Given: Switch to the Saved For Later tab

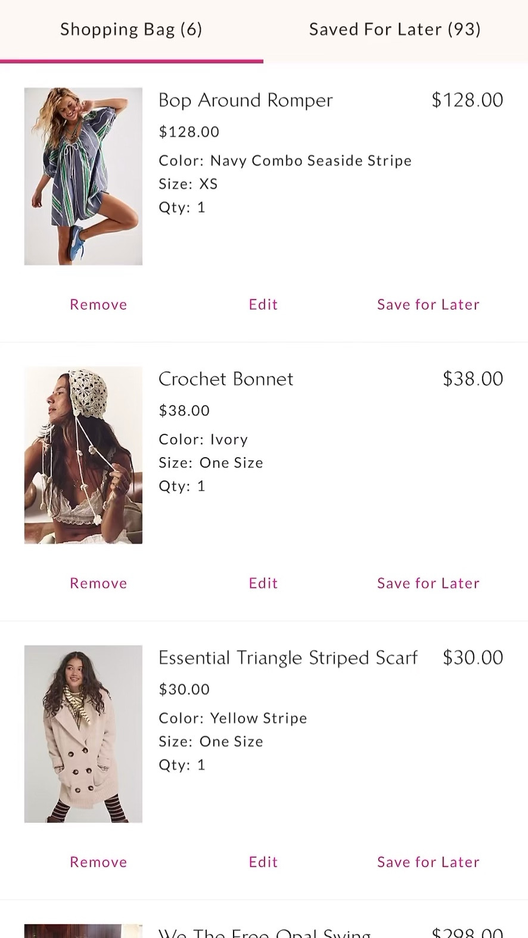Looking at the screenshot, I should [395, 29].
